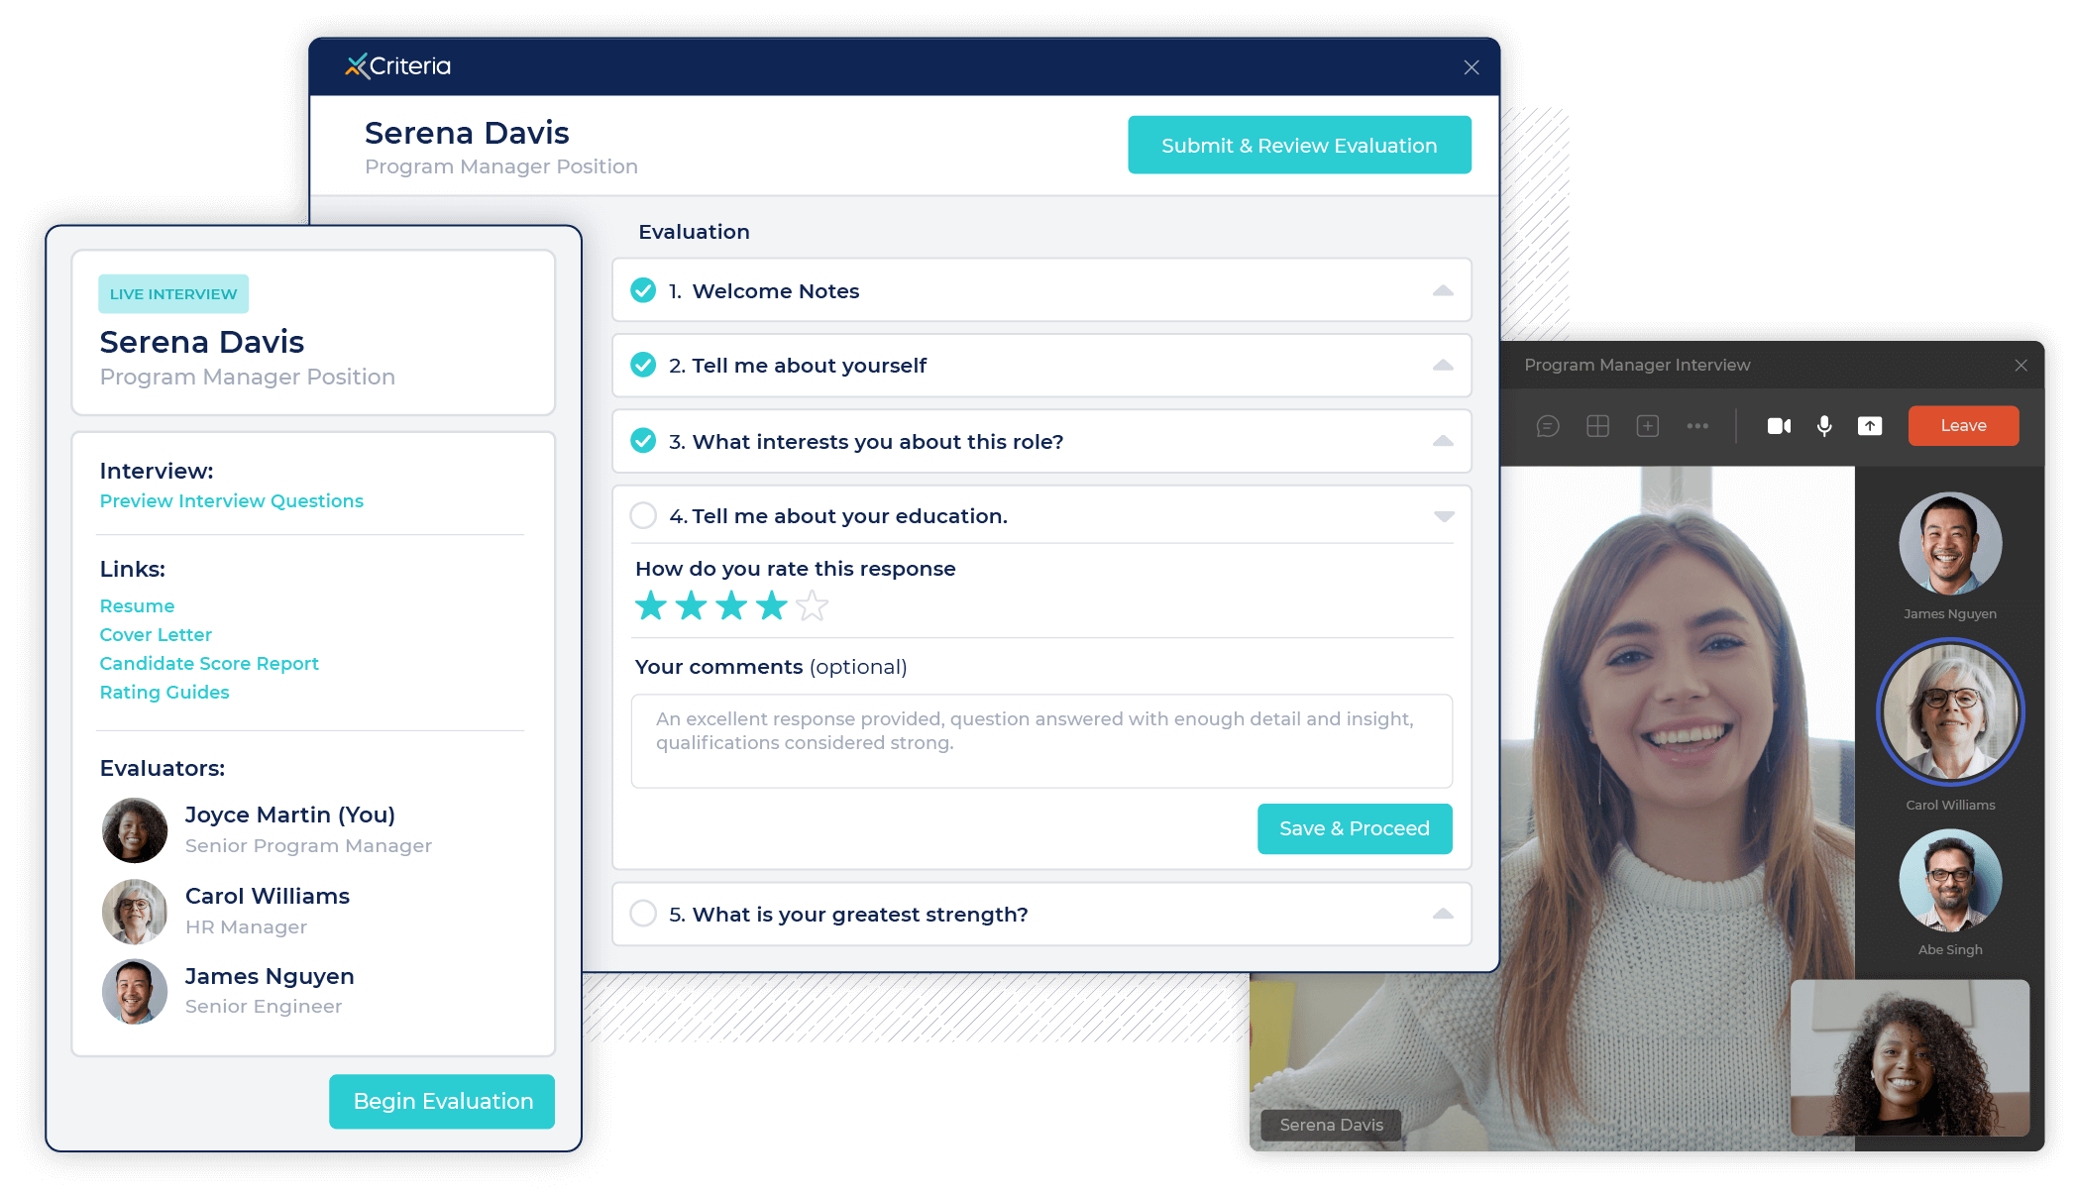
Task: Collapse the Welcome Notes section arrow
Action: [x=1443, y=289]
